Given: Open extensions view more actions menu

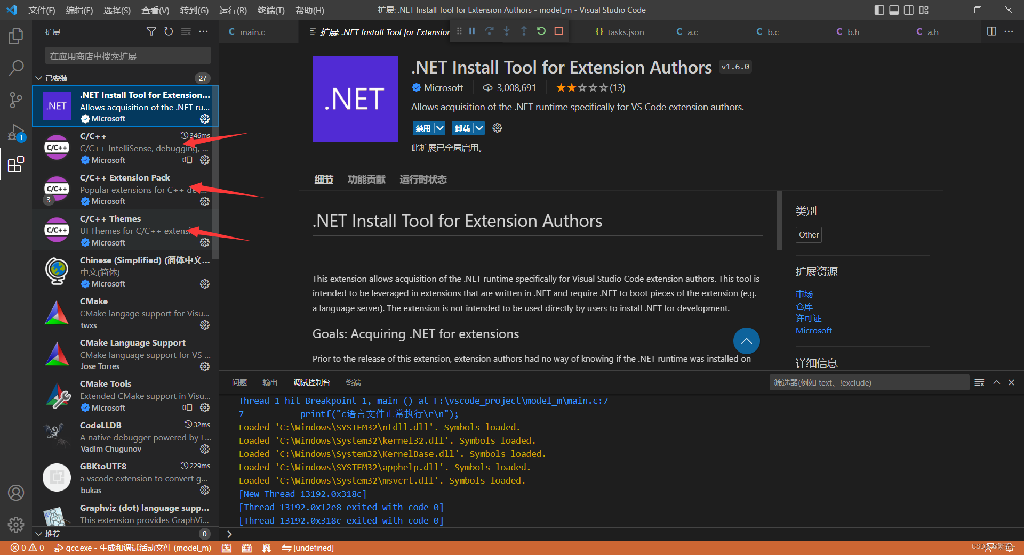Looking at the screenshot, I should (204, 32).
